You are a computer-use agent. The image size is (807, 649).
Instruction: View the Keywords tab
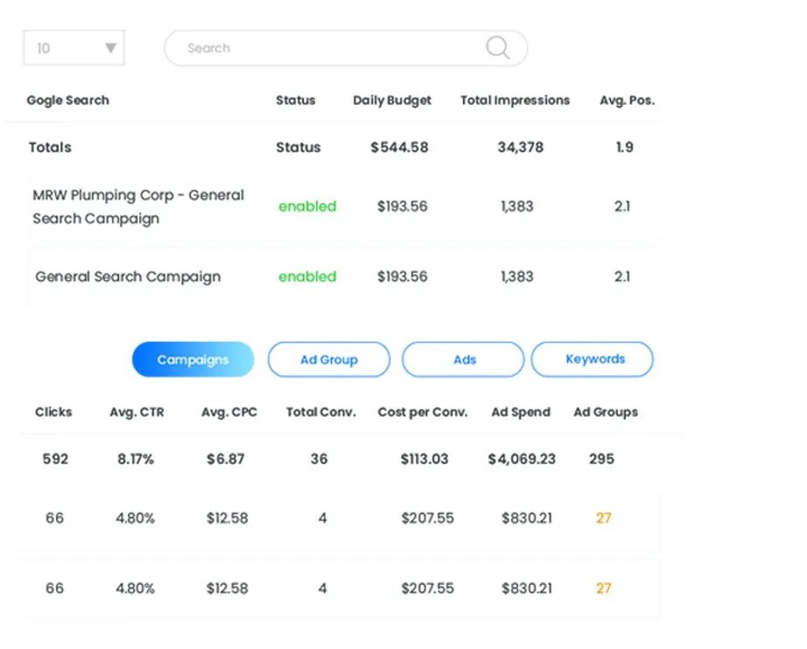[x=593, y=359]
